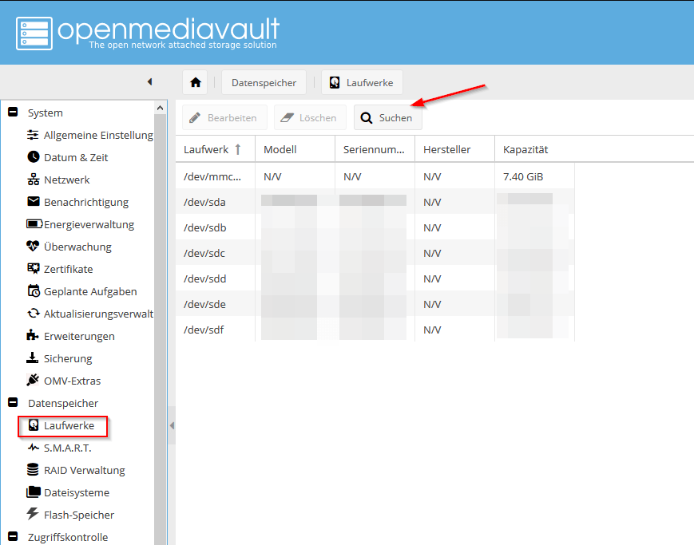Collapse the System section in sidebar
Image resolution: width=694 pixels, height=545 pixels.
[11, 113]
